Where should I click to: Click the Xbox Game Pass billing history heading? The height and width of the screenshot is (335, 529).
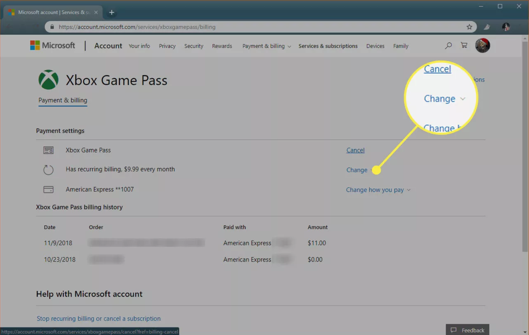tap(80, 207)
